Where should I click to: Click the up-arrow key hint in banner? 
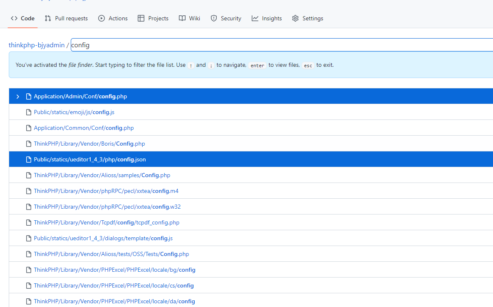coord(191,65)
